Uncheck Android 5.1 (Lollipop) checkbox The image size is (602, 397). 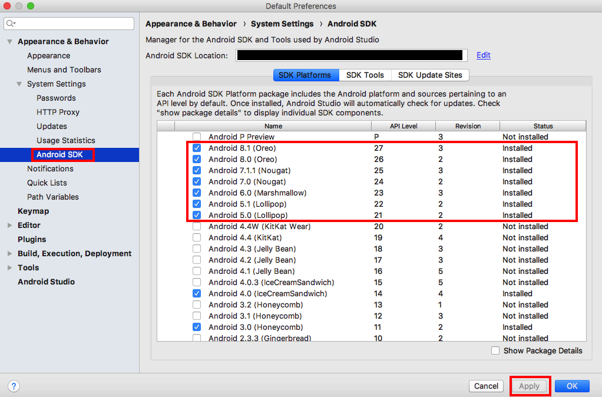[x=197, y=204]
